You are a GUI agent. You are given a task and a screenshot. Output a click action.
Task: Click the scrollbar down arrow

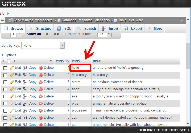pos(188,124)
